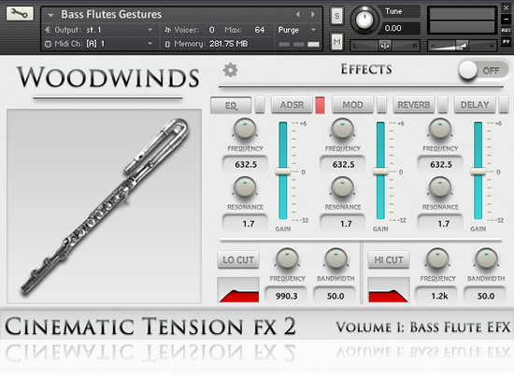Click the second band Frequency knob
The image size is (514, 376).
coord(342,128)
